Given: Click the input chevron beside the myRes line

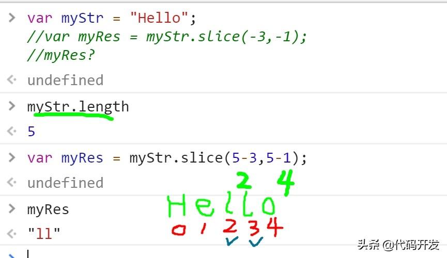Looking at the screenshot, I should point(12,208).
